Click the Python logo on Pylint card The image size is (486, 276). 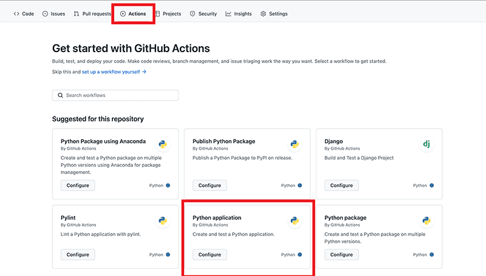coord(163,221)
